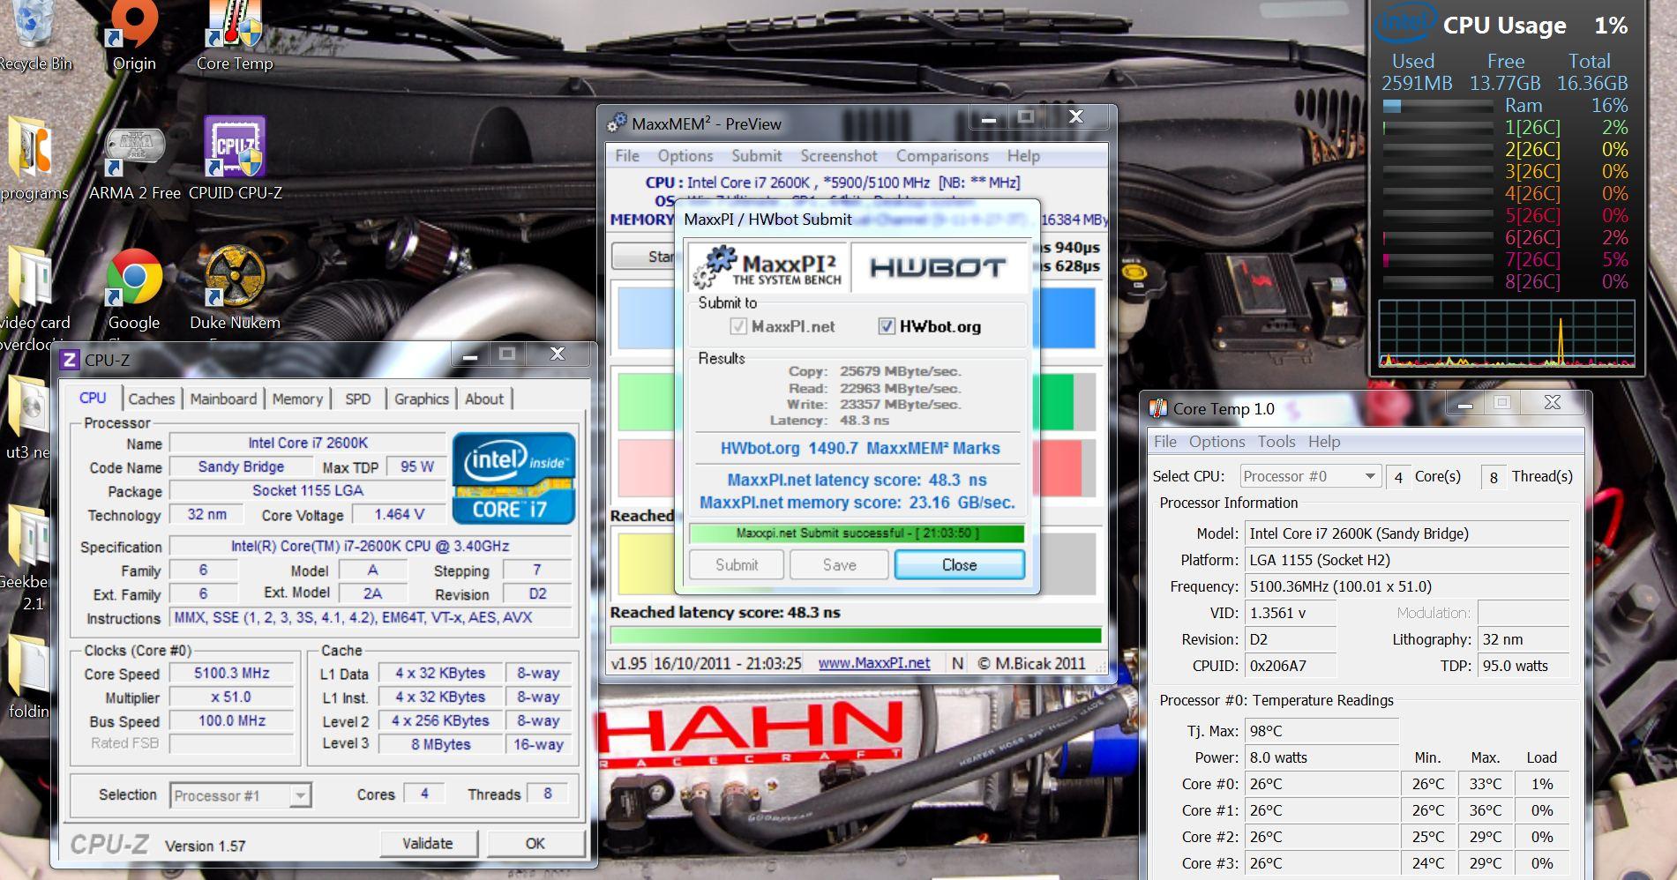Switch to the Memory tab in CPU-Z
The width and height of the screenshot is (1677, 880).
(x=297, y=399)
